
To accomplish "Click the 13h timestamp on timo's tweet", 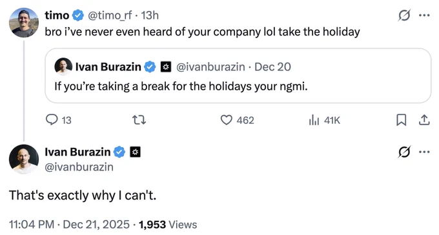I will click(x=150, y=15).
